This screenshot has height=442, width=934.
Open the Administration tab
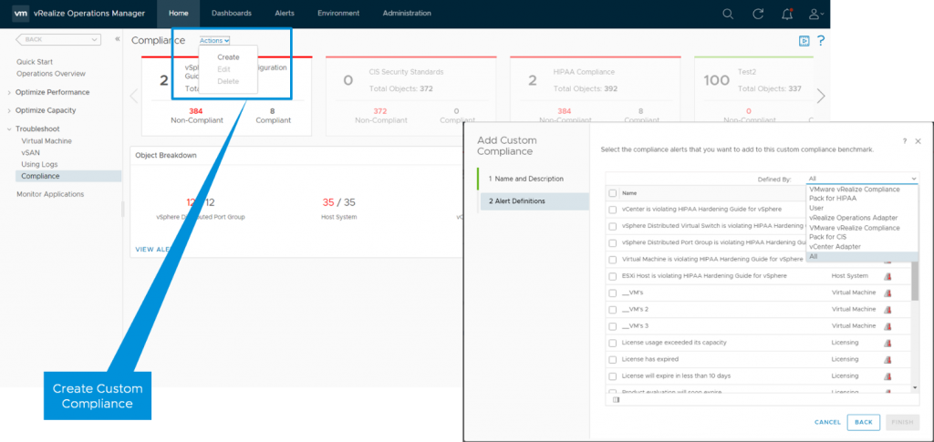point(407,14)
